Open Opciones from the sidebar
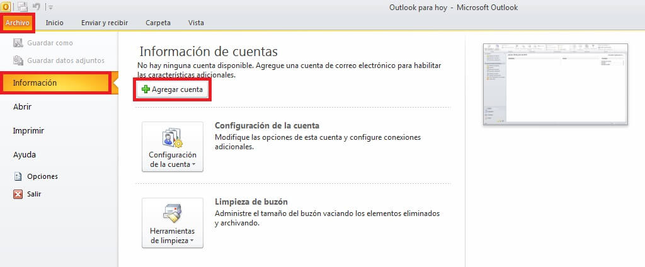645x267 pixels. pyautogui.click(x=42, y=176)
